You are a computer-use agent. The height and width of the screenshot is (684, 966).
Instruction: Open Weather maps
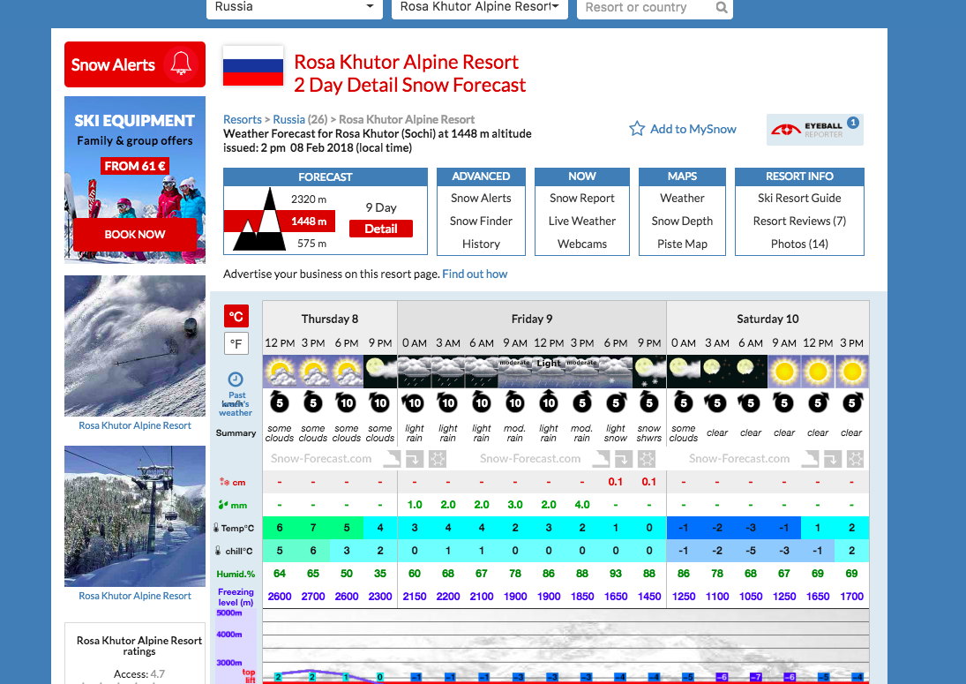[x=682, y=198]
